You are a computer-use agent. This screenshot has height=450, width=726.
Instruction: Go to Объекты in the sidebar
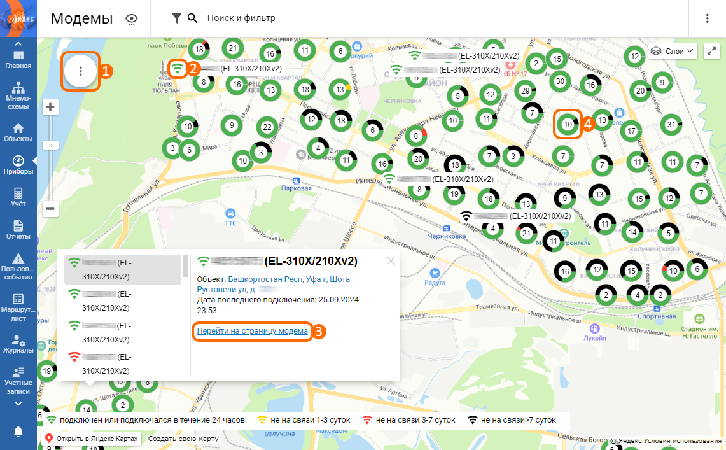pos(18,132)
